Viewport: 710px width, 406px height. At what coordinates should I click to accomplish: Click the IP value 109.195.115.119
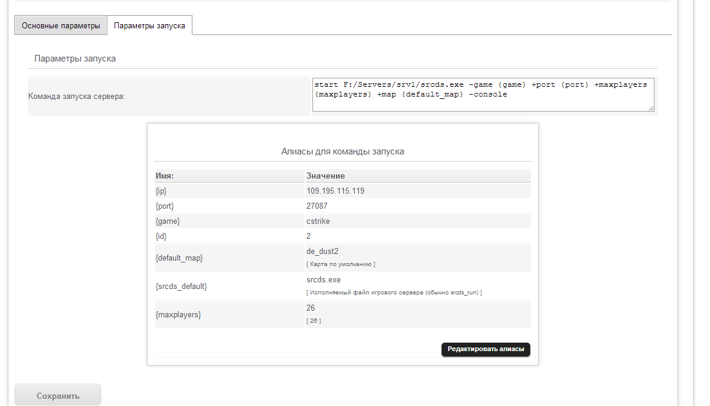(335, 191)
